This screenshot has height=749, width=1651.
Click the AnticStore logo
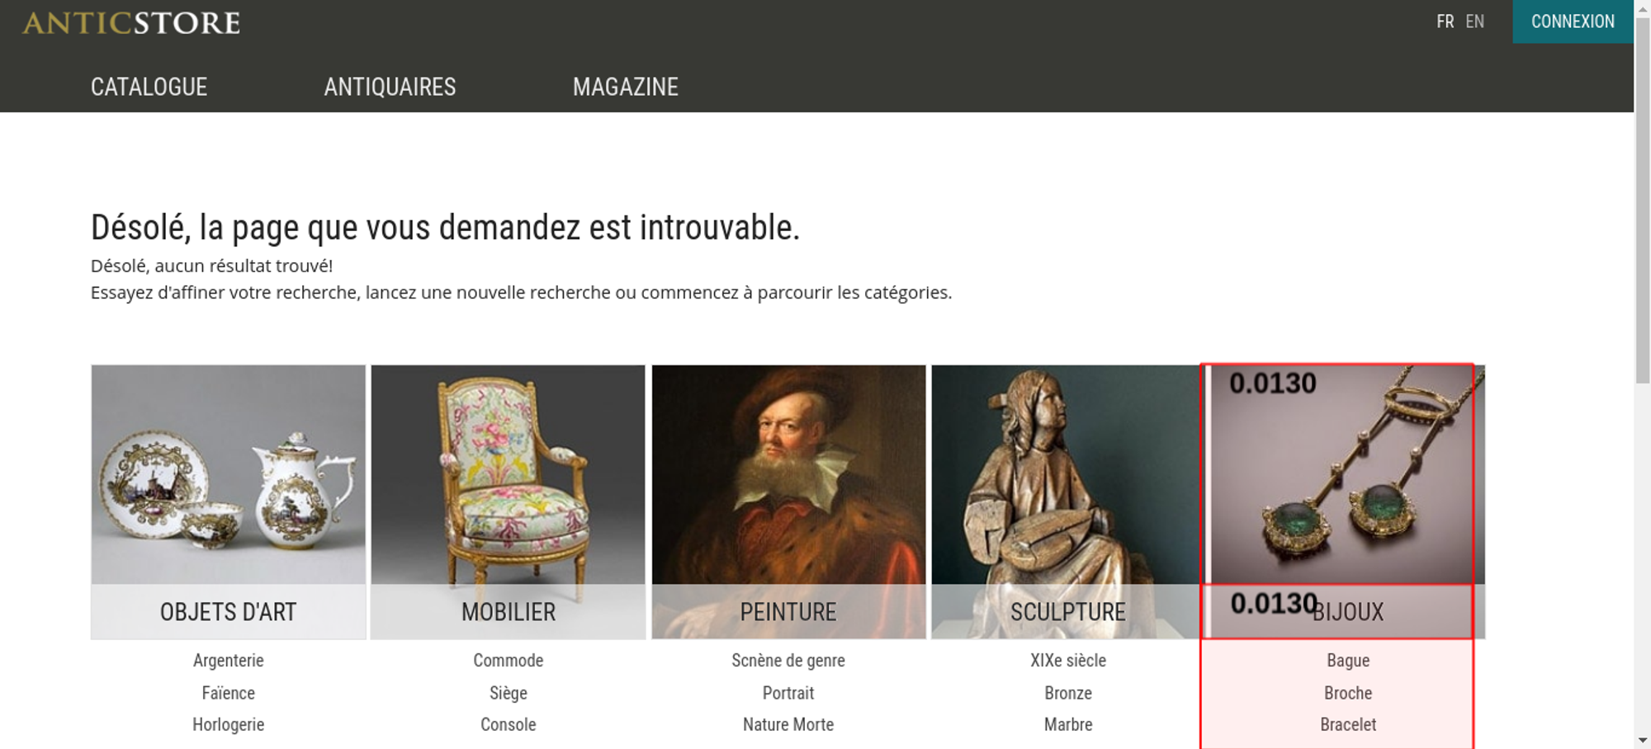coord(131,22)
